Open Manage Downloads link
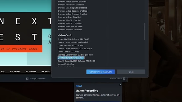This screenshot has height=102, width=182. (x=38, y=78)
